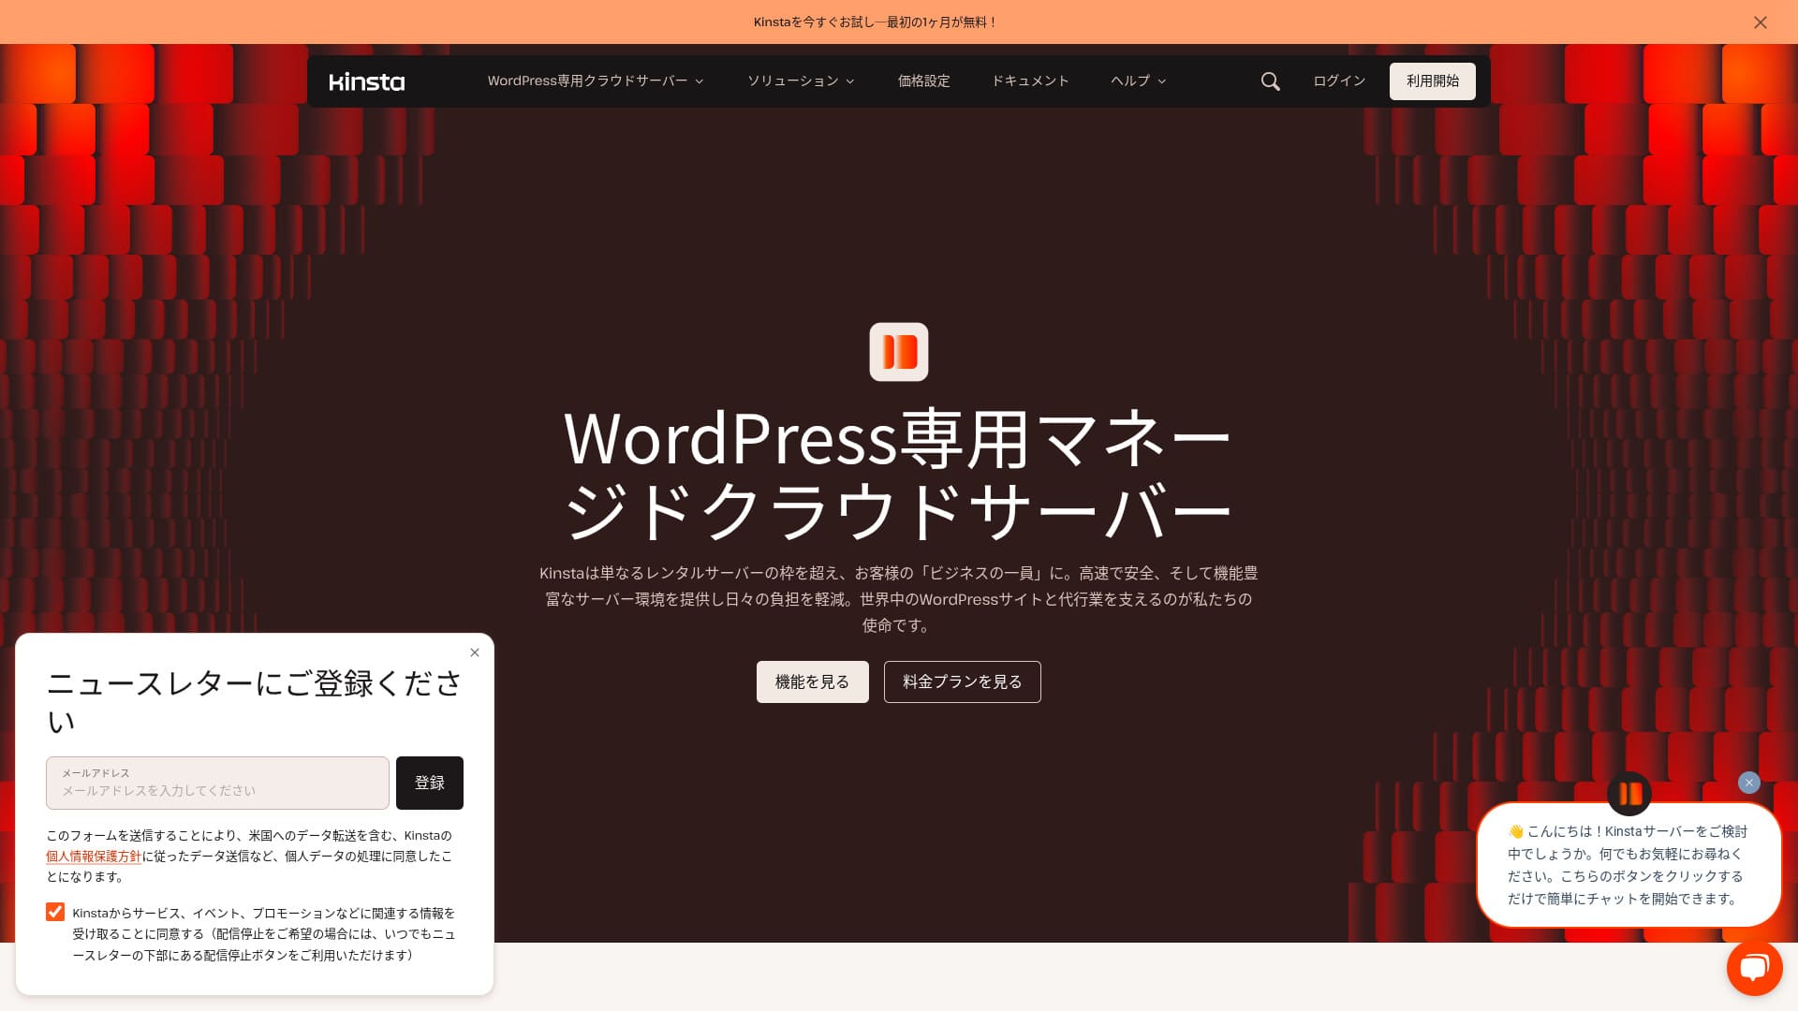Go to 価格設定 from the navigation bar
Screen dimensions: 1798x1011
tap(923, 81)
